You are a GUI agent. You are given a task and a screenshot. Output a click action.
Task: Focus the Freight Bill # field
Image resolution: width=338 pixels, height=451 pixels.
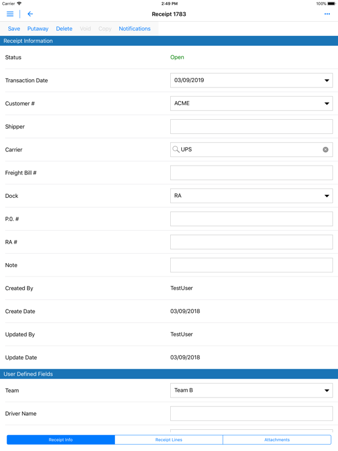coord(252,173)
